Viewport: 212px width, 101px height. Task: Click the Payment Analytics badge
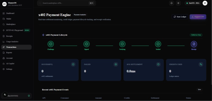[80, 15]
